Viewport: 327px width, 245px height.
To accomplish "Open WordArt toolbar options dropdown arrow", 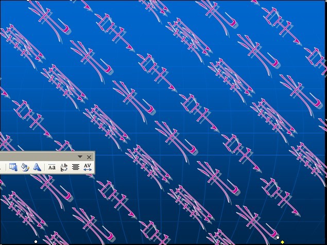I will [80, 156].
